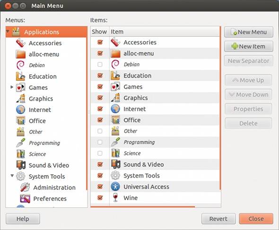This screenshot has height=230, width=279.
Task: Click the New Item button
Action: [249, 46]
